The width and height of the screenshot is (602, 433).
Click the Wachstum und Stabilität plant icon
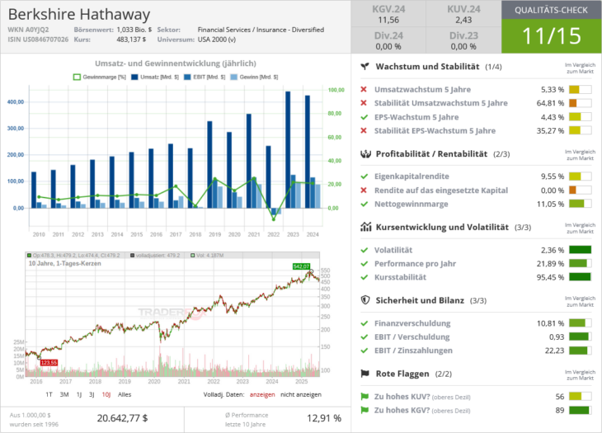pos(365,67)
